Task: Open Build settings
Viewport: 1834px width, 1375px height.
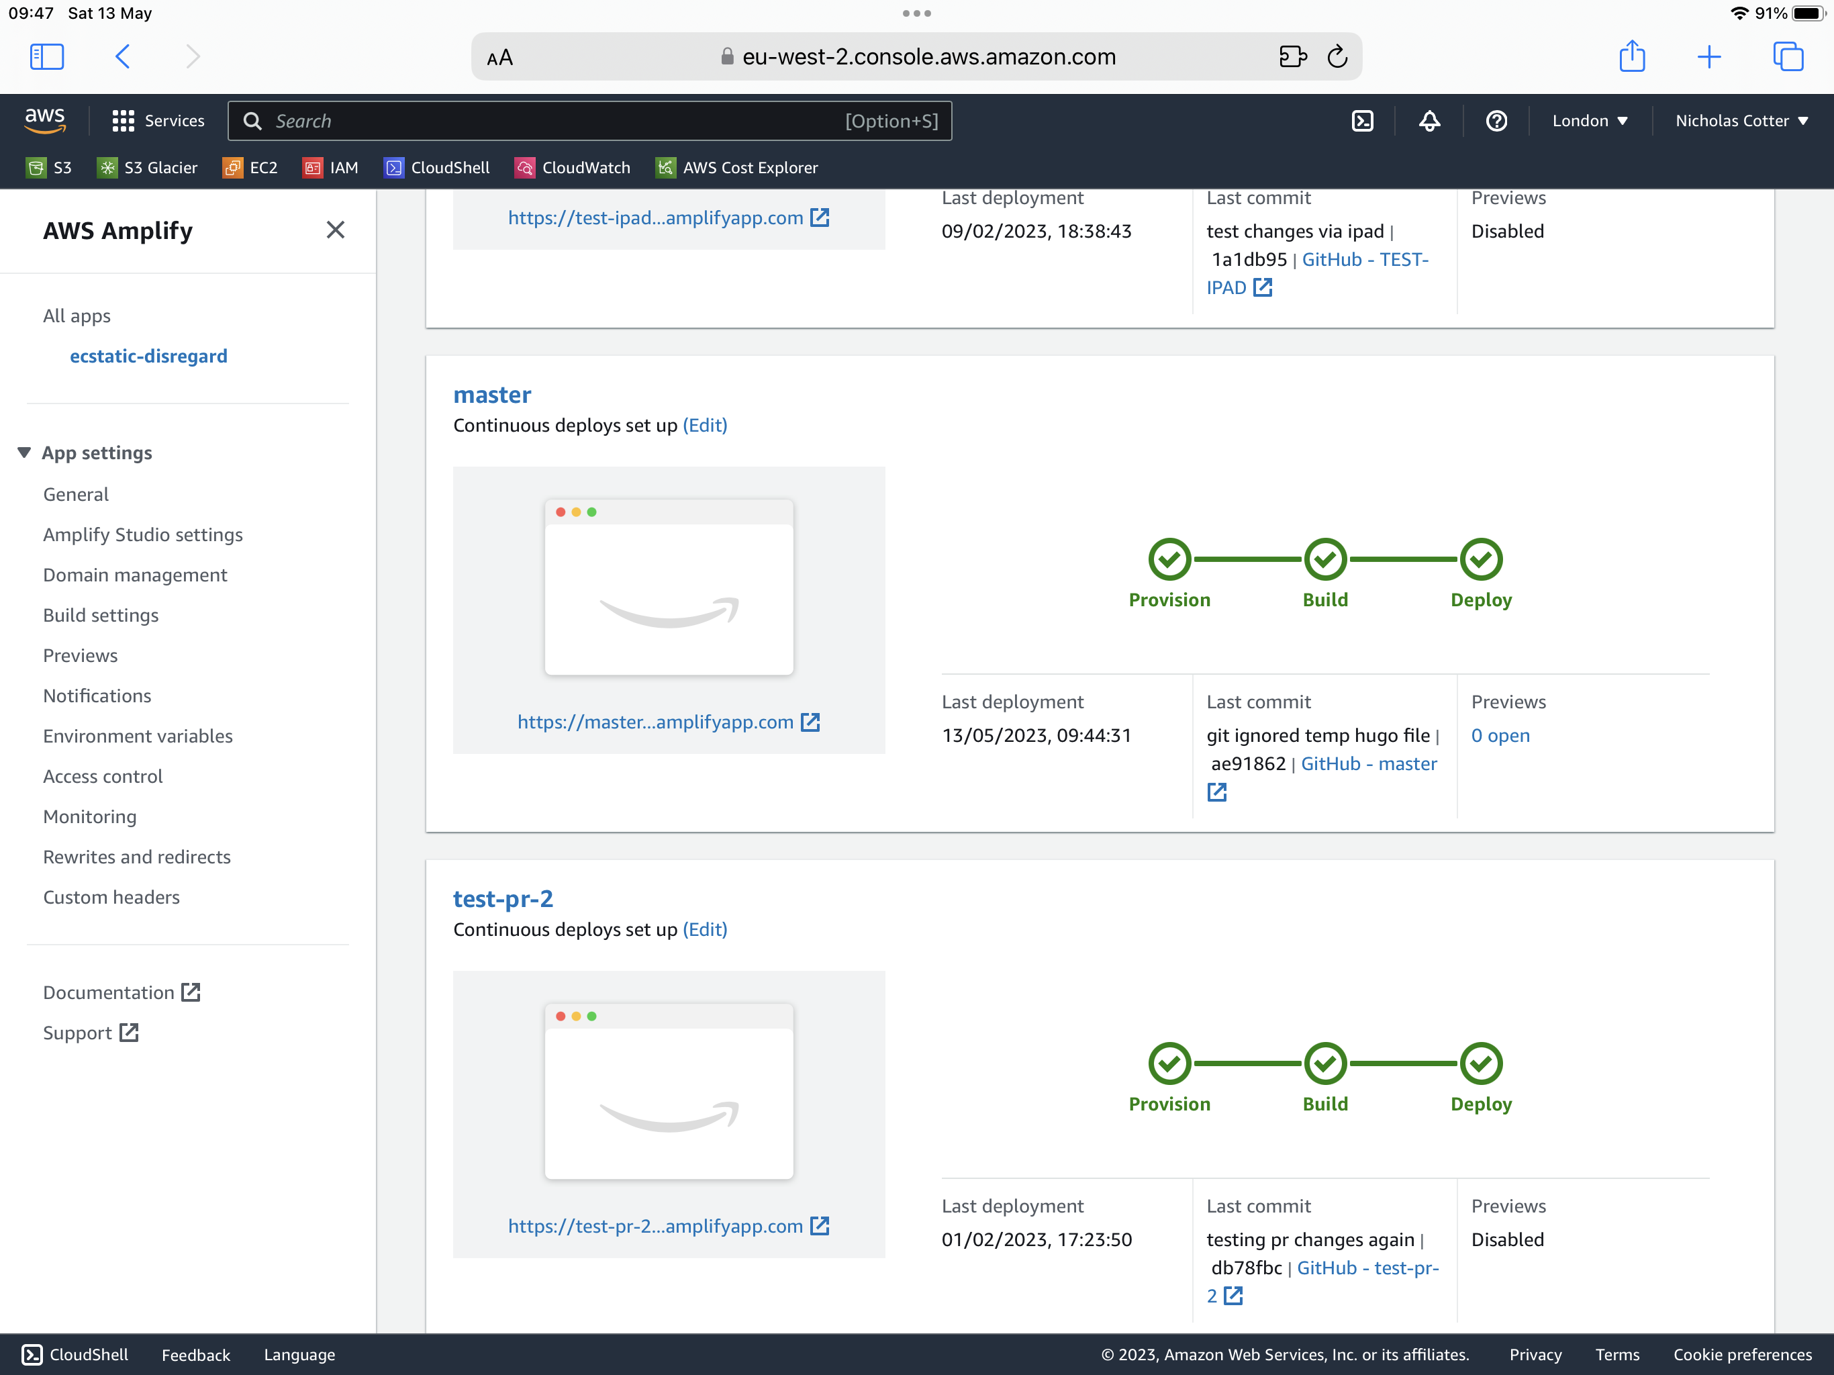Action: click(x=100, y=616)
